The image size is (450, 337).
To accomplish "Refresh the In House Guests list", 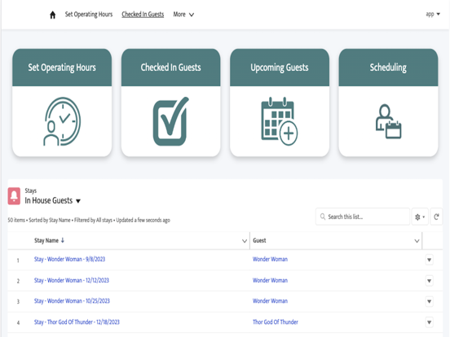I will [436, 217].
